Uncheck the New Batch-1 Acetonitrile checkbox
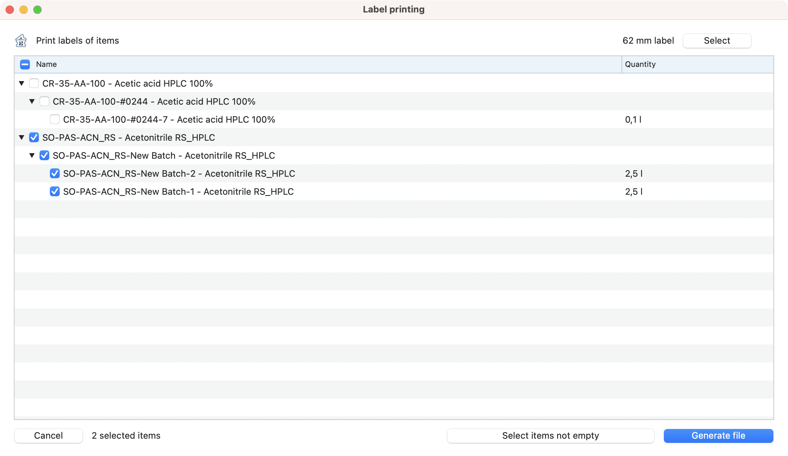 tap(55, 192)
